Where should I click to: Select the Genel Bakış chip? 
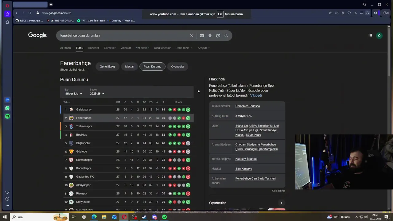(x=107, y=67)
